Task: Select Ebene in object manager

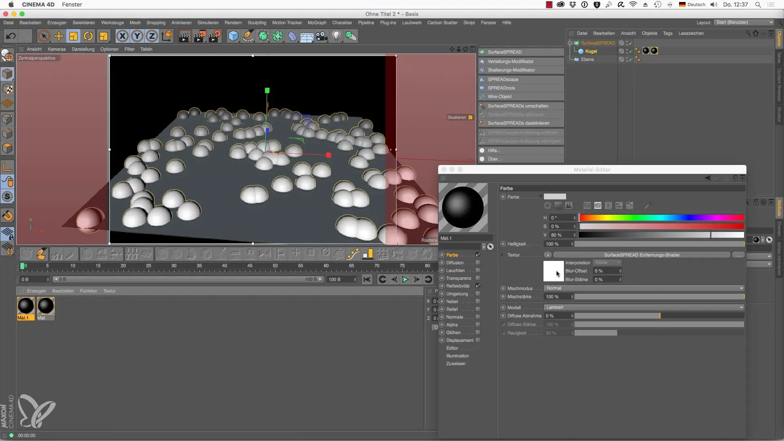Action: point(587,59)
